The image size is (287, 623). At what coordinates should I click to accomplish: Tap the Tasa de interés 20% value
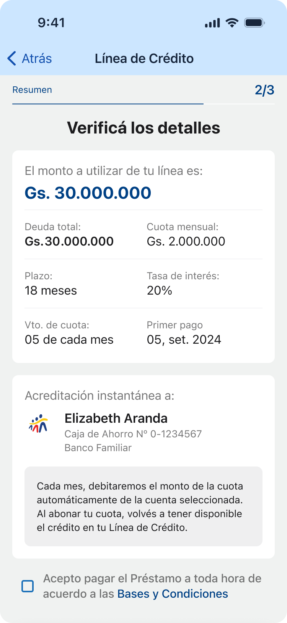pyautogui.click(x=160, y=290)
